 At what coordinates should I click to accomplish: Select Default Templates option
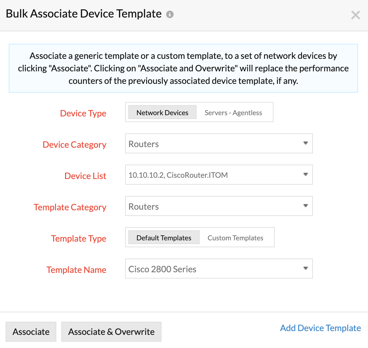[x=164, y=238]
